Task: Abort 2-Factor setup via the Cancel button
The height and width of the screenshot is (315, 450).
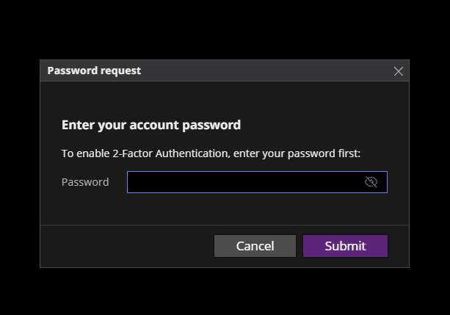Action: [255, 246]
